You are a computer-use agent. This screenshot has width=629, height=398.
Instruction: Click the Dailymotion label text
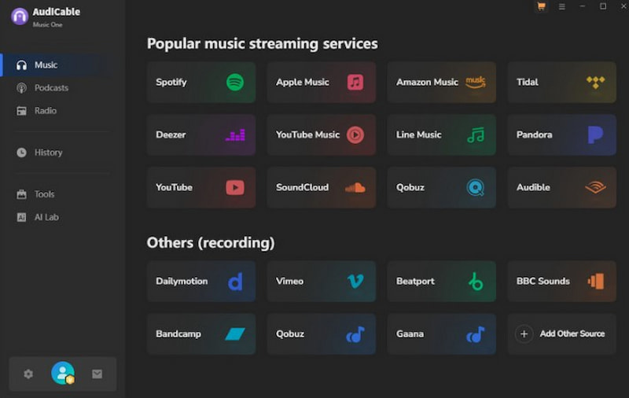coord(182,282)
